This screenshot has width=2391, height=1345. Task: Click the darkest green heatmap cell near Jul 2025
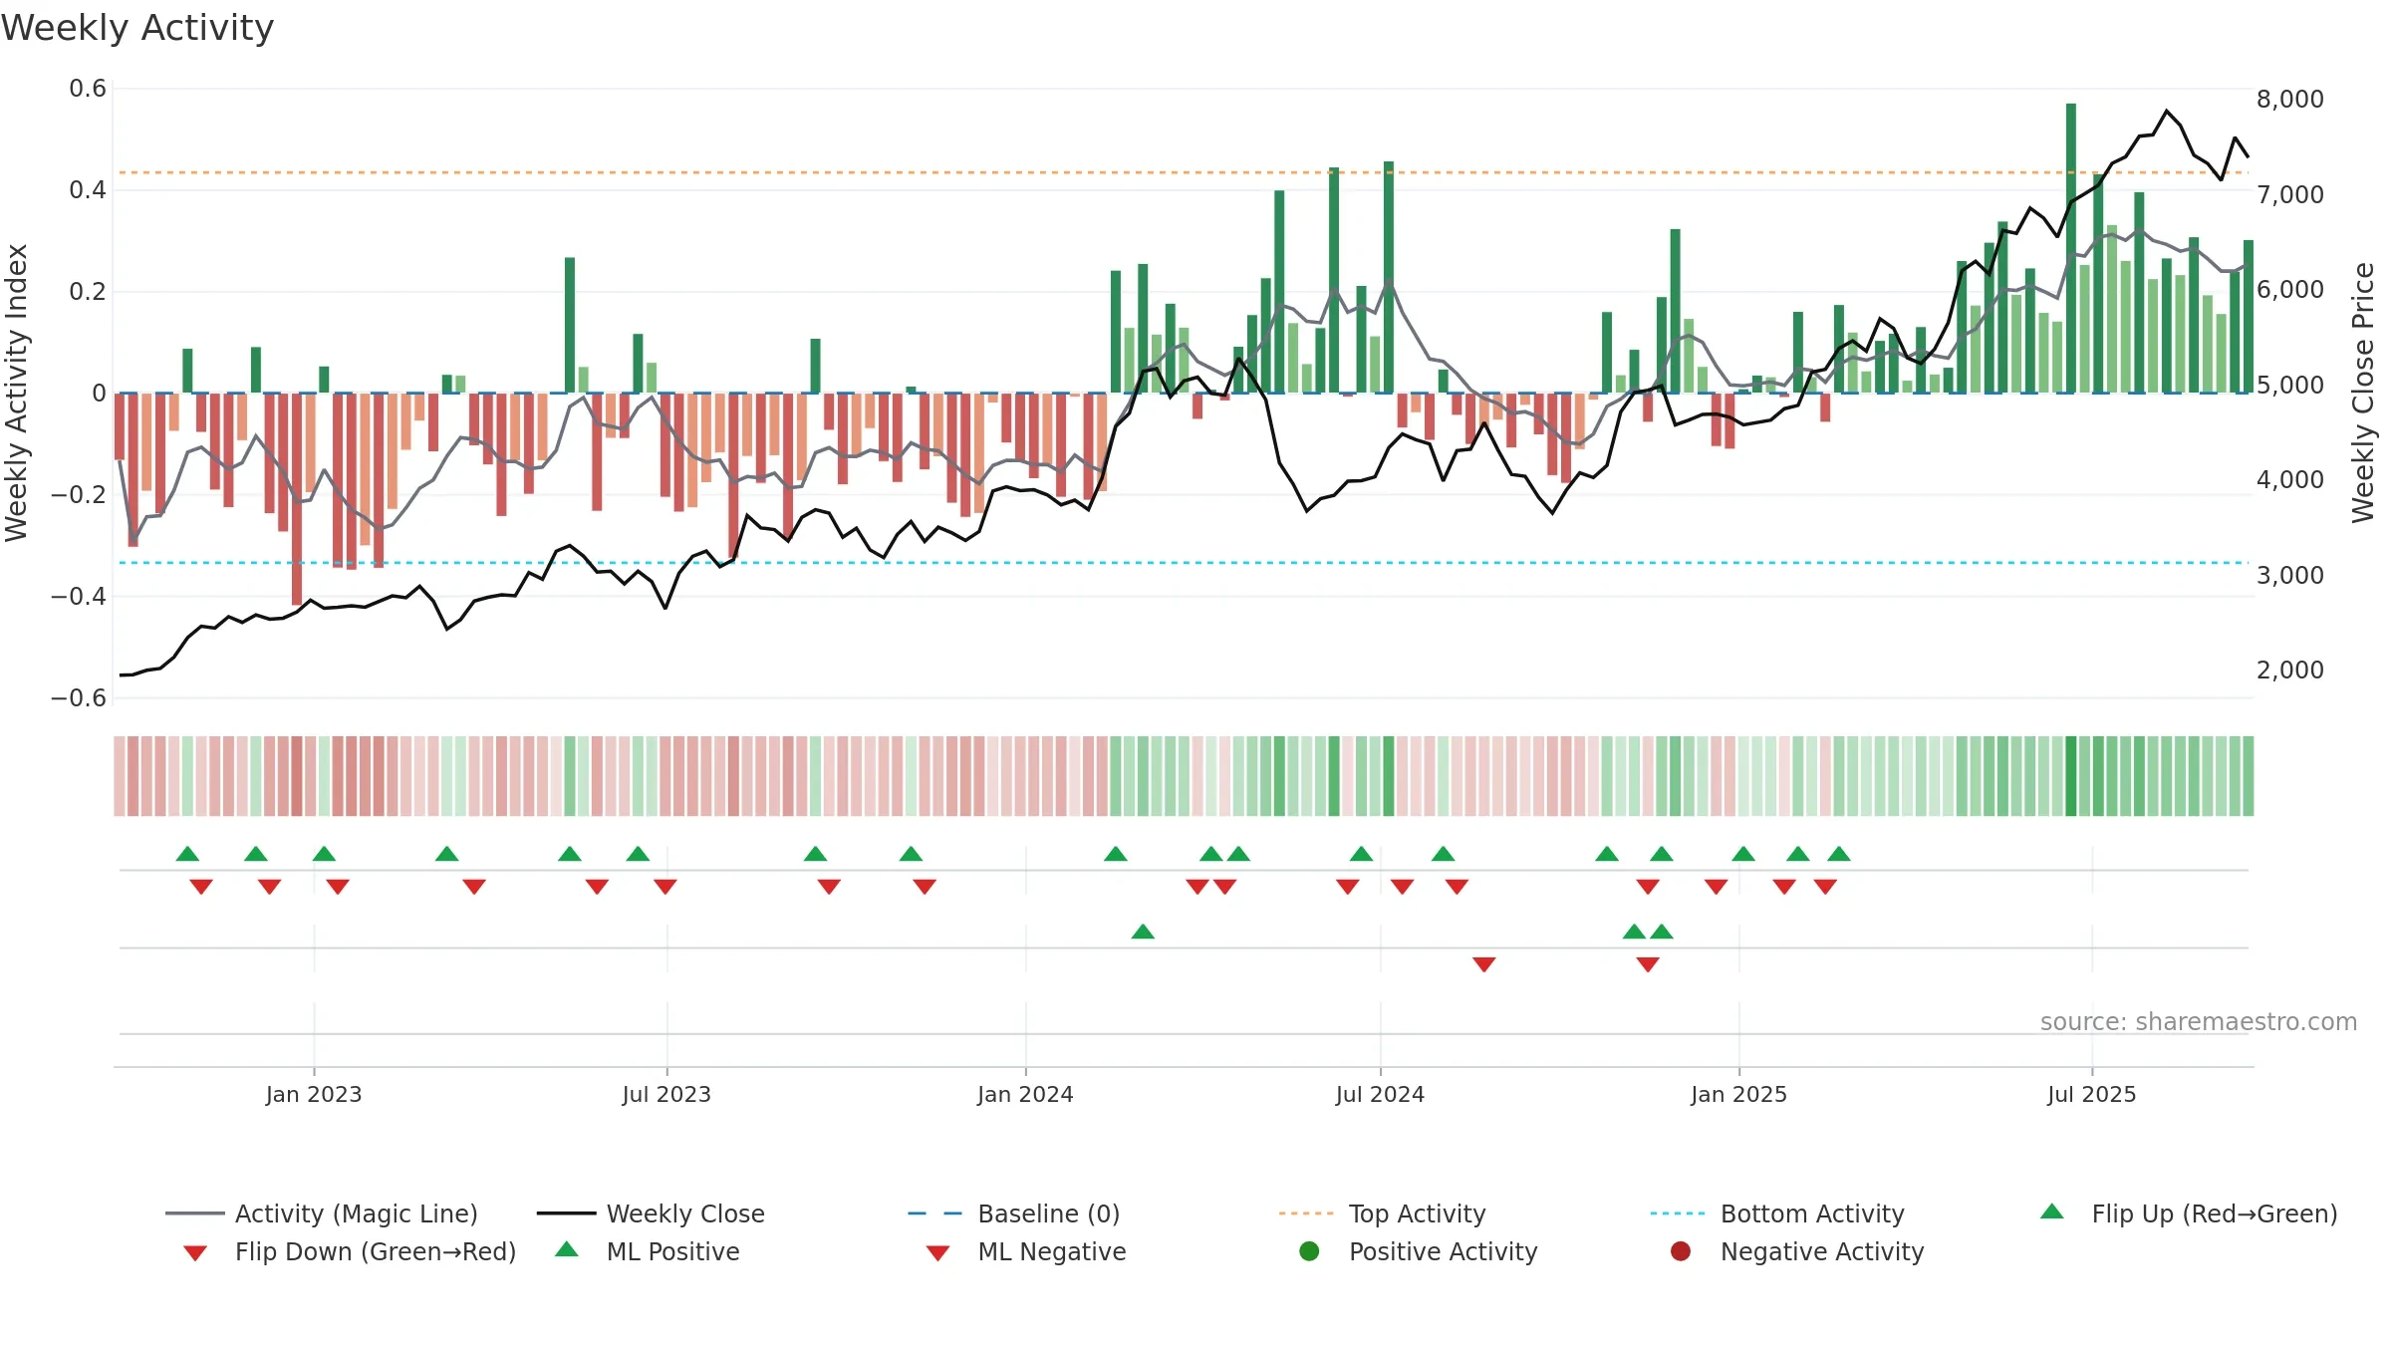click(x=2071, y=776)
